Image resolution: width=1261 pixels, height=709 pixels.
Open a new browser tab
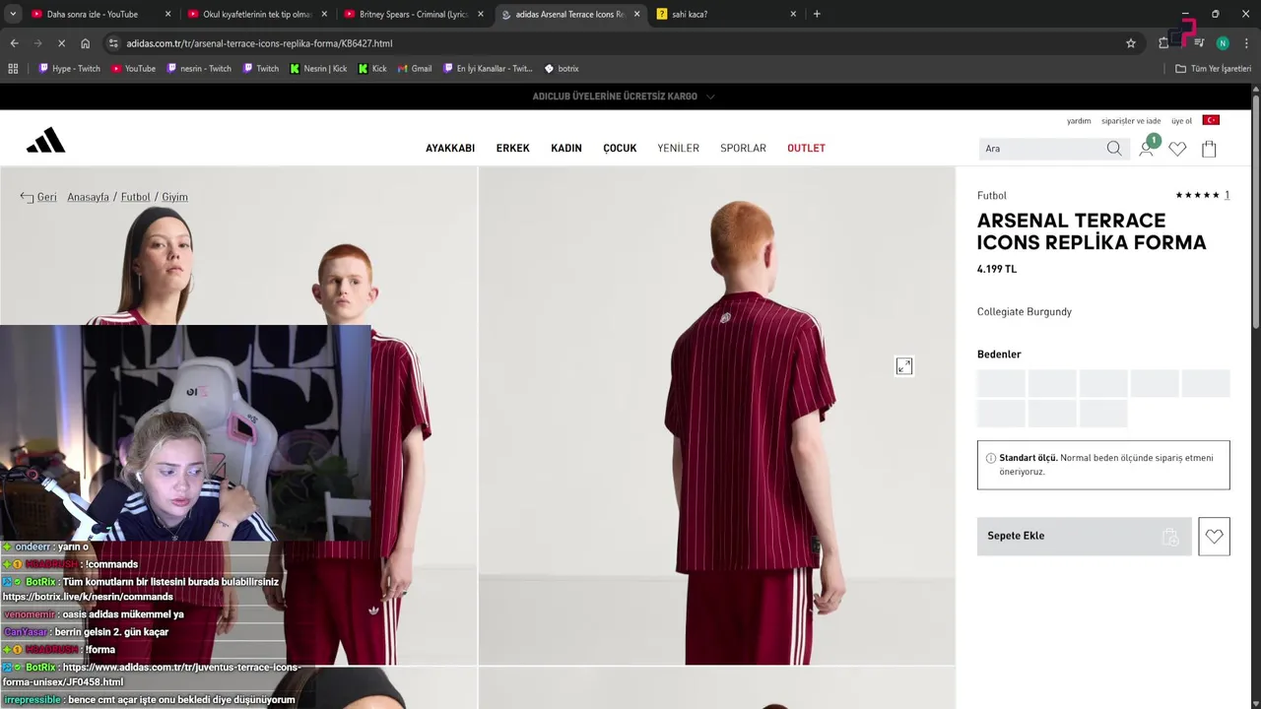pyautogui.click(x=817, y=14)
